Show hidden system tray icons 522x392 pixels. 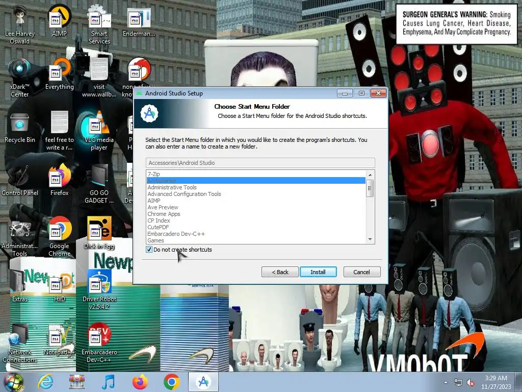tap(446, 382)
